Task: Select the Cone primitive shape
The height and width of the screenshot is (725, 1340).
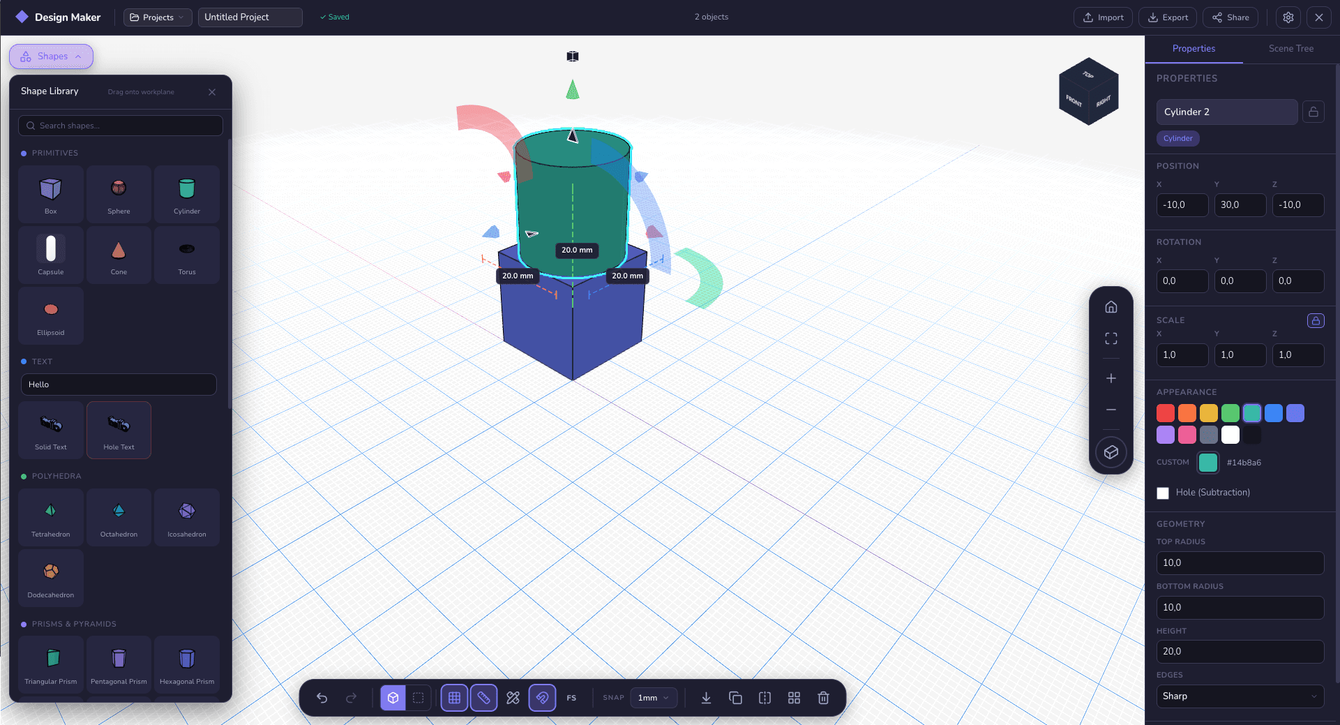Action: coord(119,255)
